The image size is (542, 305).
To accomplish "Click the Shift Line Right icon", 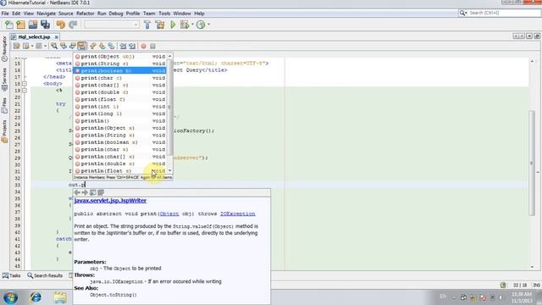I will coord(132,46).
